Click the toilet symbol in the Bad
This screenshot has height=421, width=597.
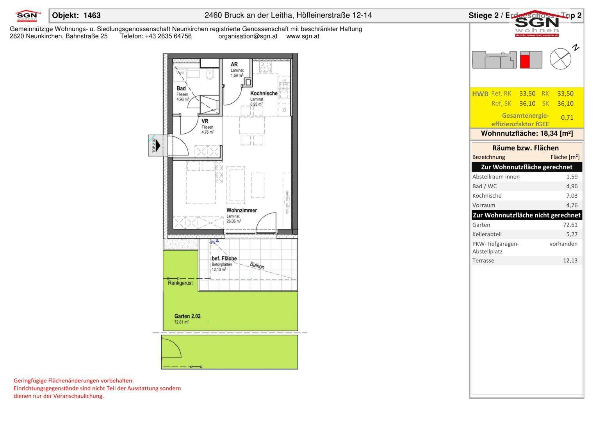click(x=210, y=75)
